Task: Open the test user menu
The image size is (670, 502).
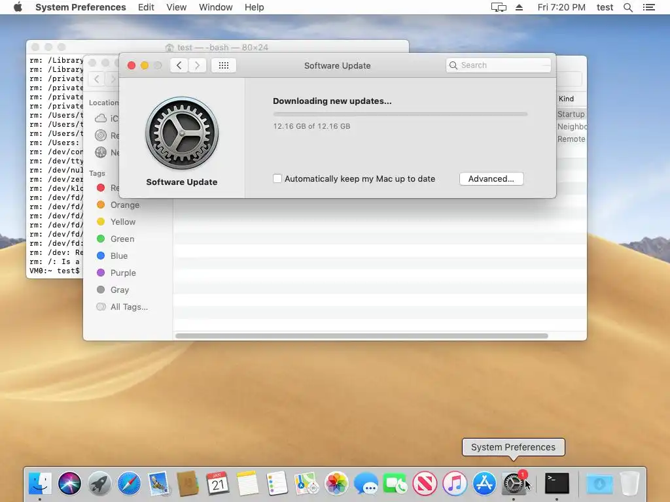Action: (605, 7)
